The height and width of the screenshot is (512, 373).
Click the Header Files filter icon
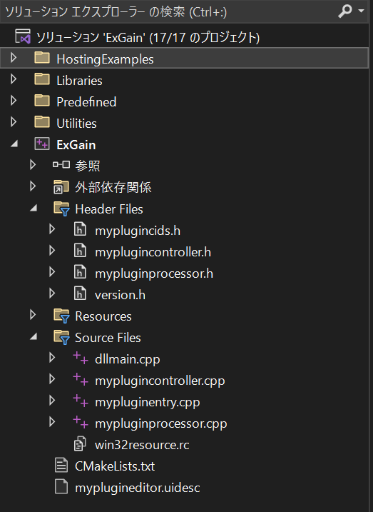(x=61, y=209)
